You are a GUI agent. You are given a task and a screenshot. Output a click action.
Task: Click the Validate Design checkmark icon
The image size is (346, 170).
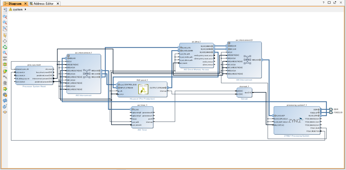click(x=5, y=89)
